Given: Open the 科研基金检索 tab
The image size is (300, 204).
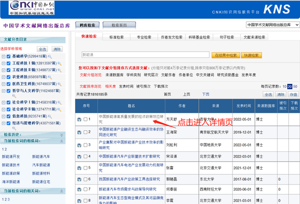Looking at the screenshot, I should (199, 37).
